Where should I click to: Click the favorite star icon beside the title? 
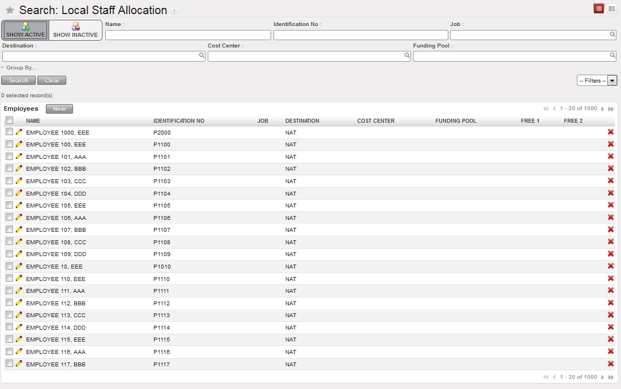click(10, 10)
